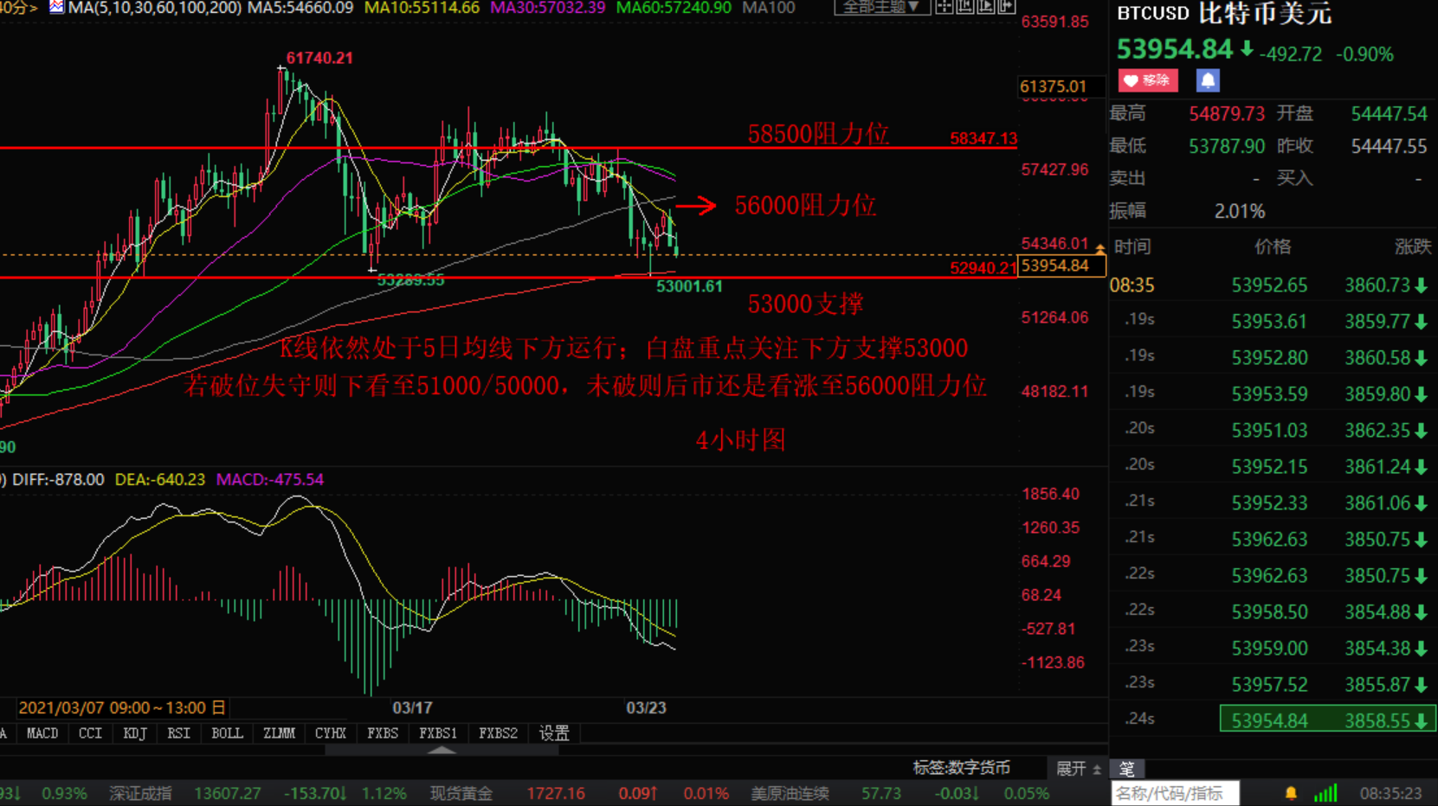Click the 03/17 date marker on time axis
Screen dimensions: 1438x806
412,707
